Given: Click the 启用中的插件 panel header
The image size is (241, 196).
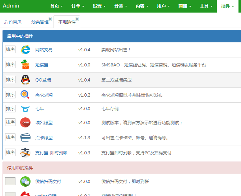Looking at the screenshot, I should click(x=122, y=36).
